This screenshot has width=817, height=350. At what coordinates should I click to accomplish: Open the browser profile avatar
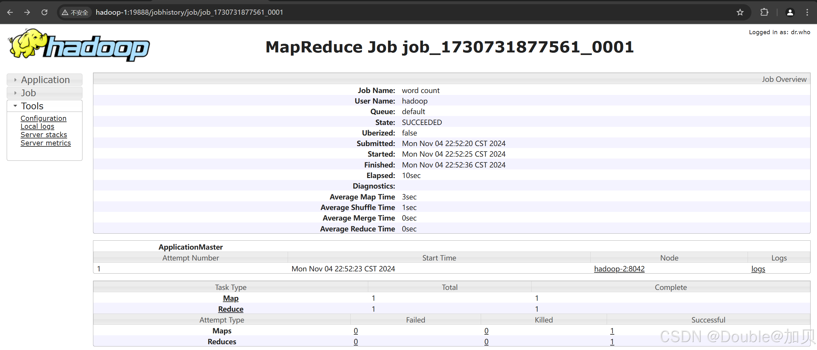tap(790, 12)
